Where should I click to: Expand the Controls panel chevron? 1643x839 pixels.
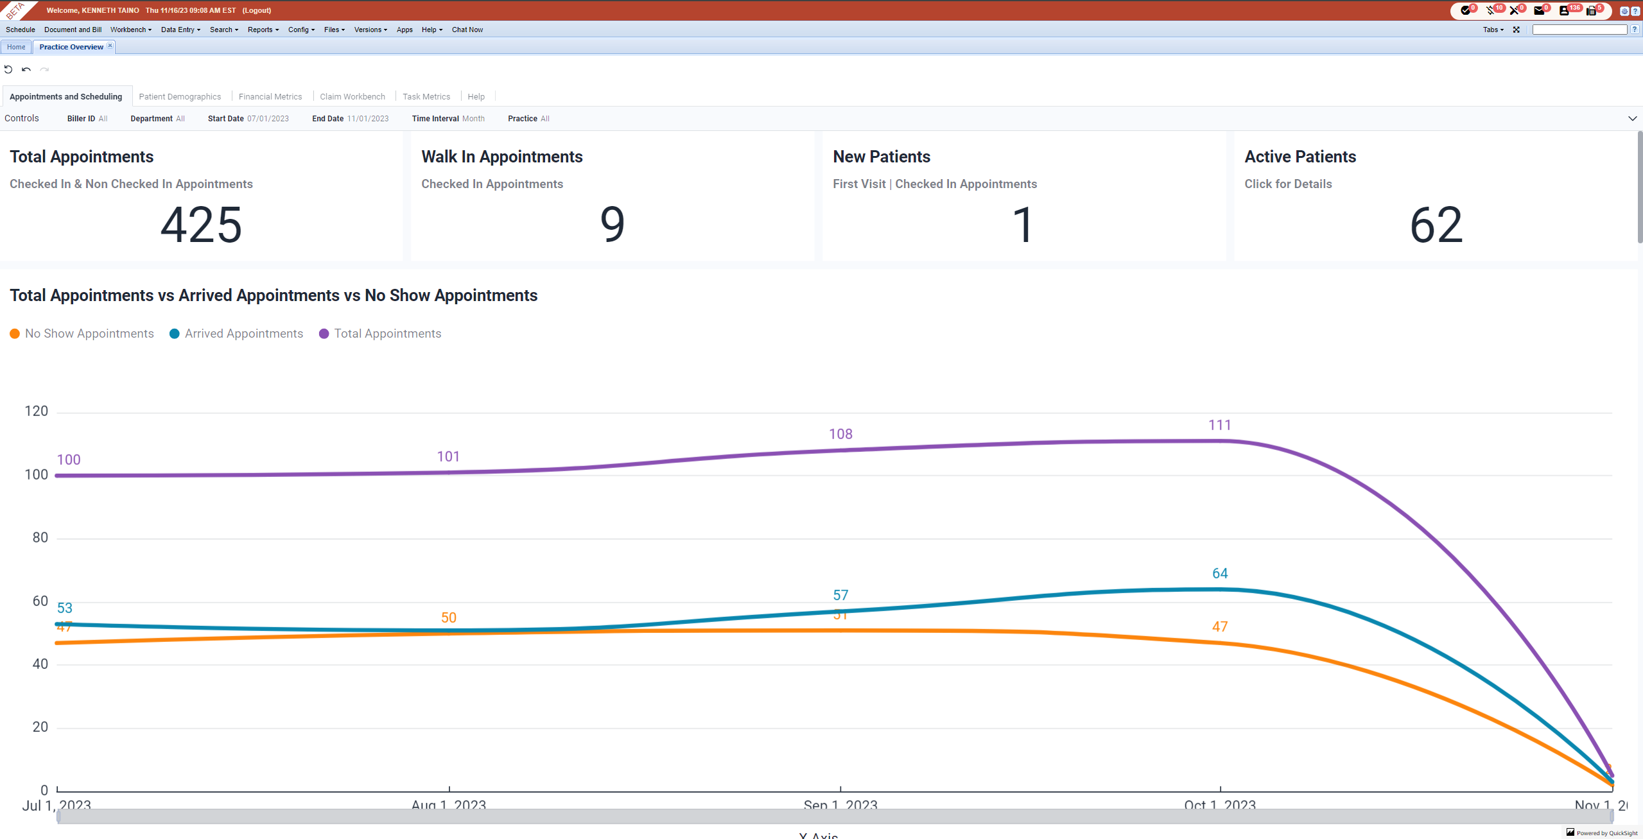(x=1632, y=118)
